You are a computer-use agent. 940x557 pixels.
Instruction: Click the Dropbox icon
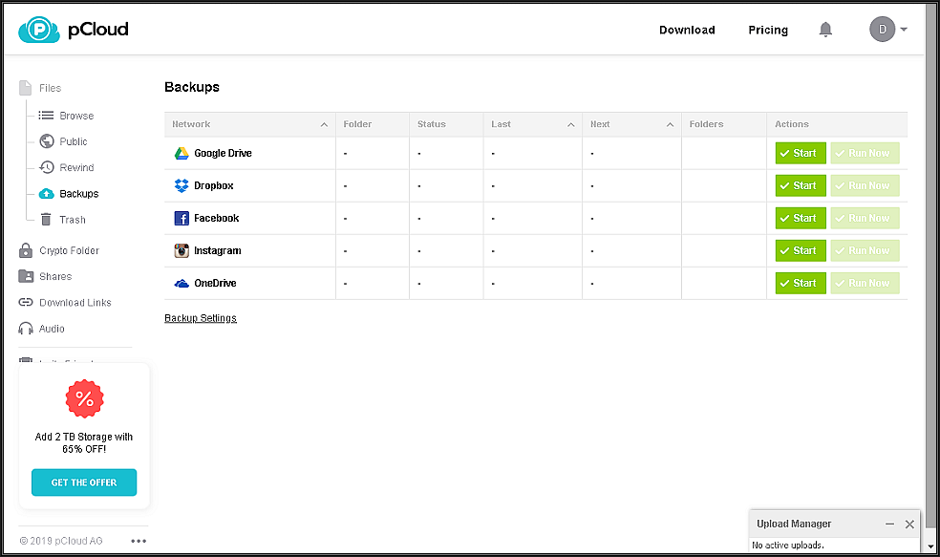click(182, 186)
